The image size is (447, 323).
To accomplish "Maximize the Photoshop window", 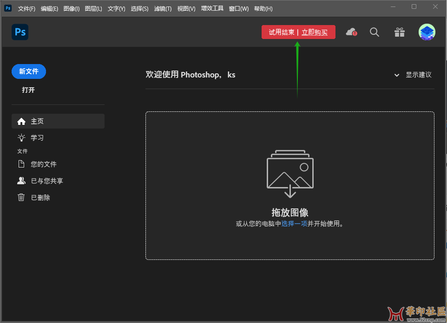I will [x=414, y=6].
